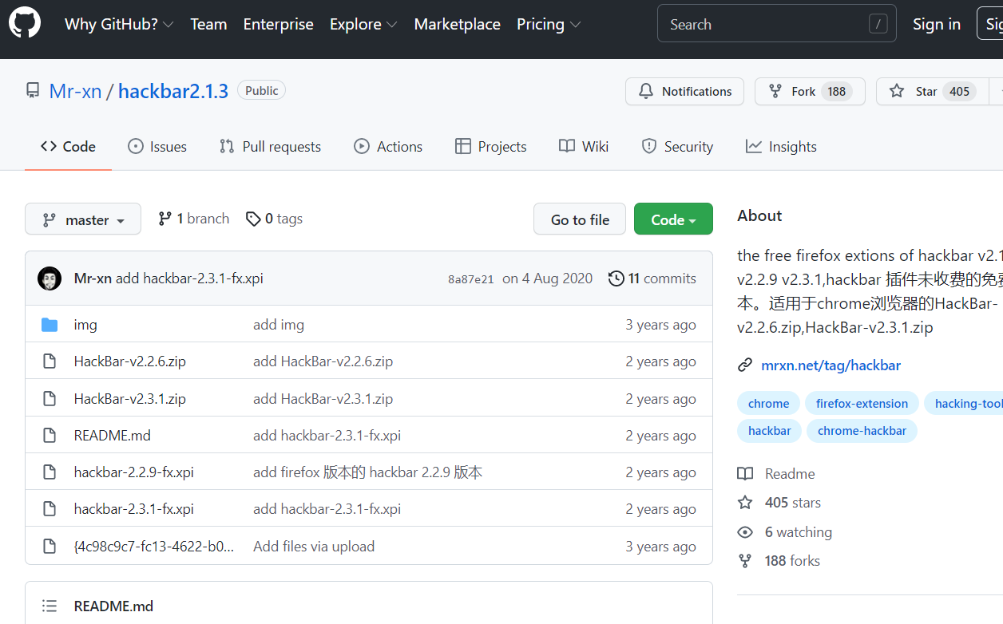Open the Marketplace menu item

(x=457, y=24)
